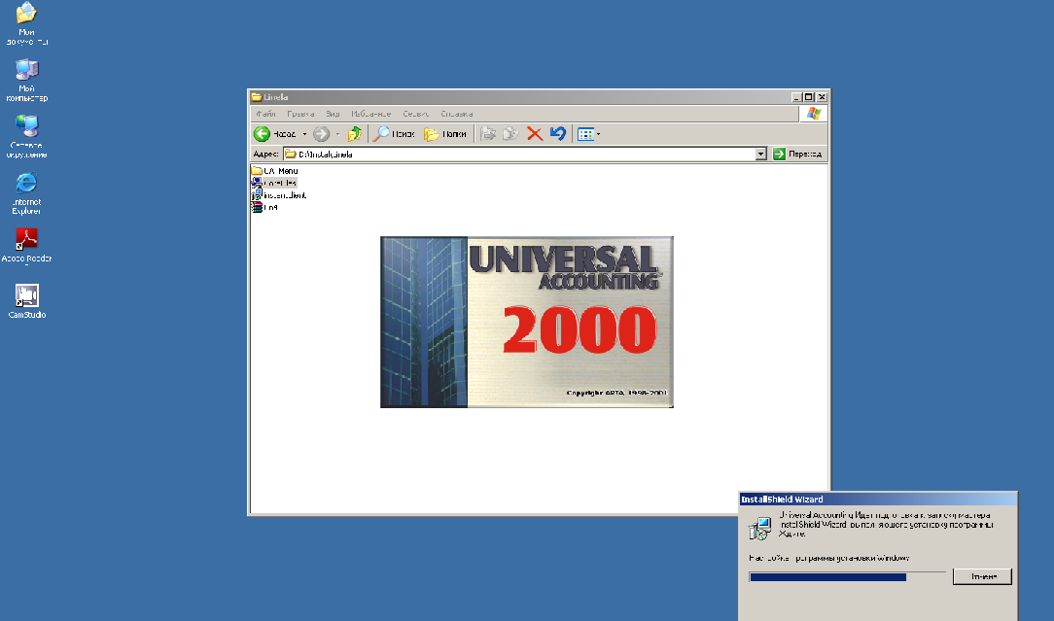Select the UA_Menu folder

(x=275, y=171)
